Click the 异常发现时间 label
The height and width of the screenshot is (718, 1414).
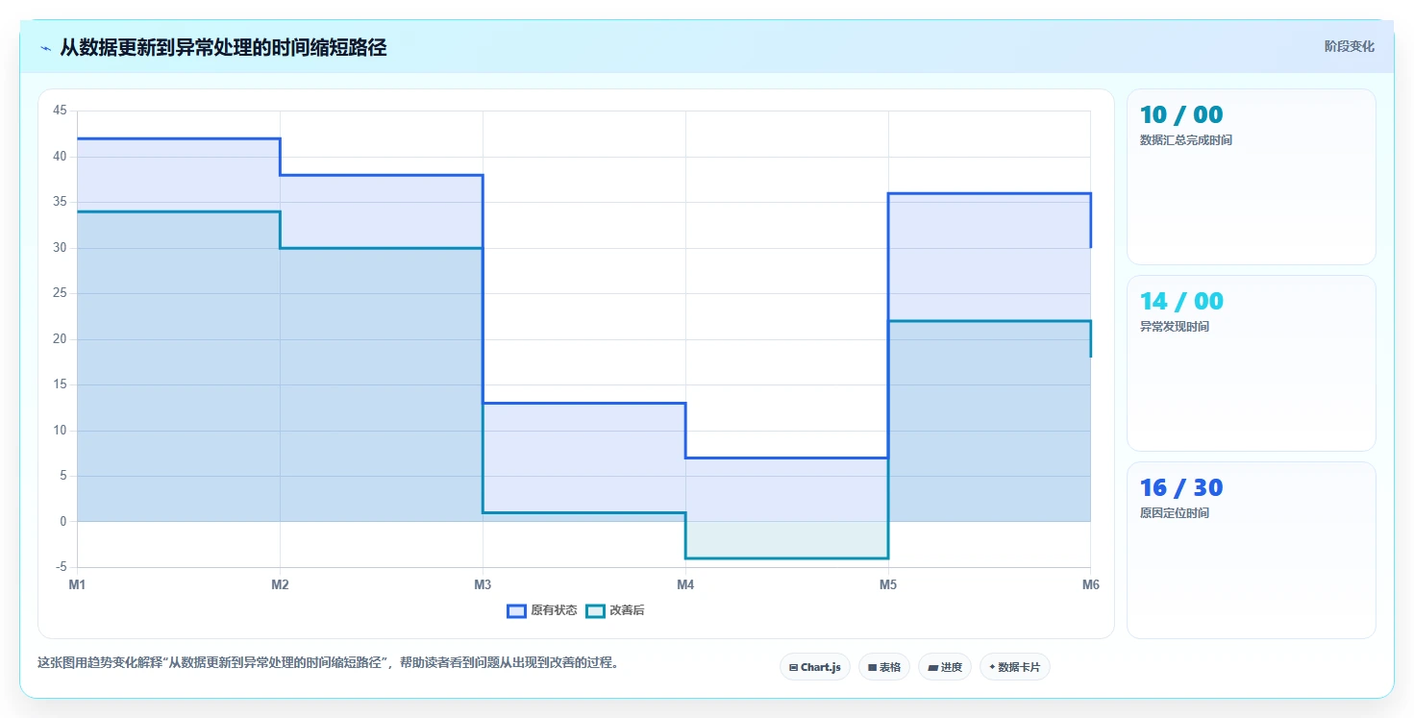pyautogui.click(x=1174, y=327)
